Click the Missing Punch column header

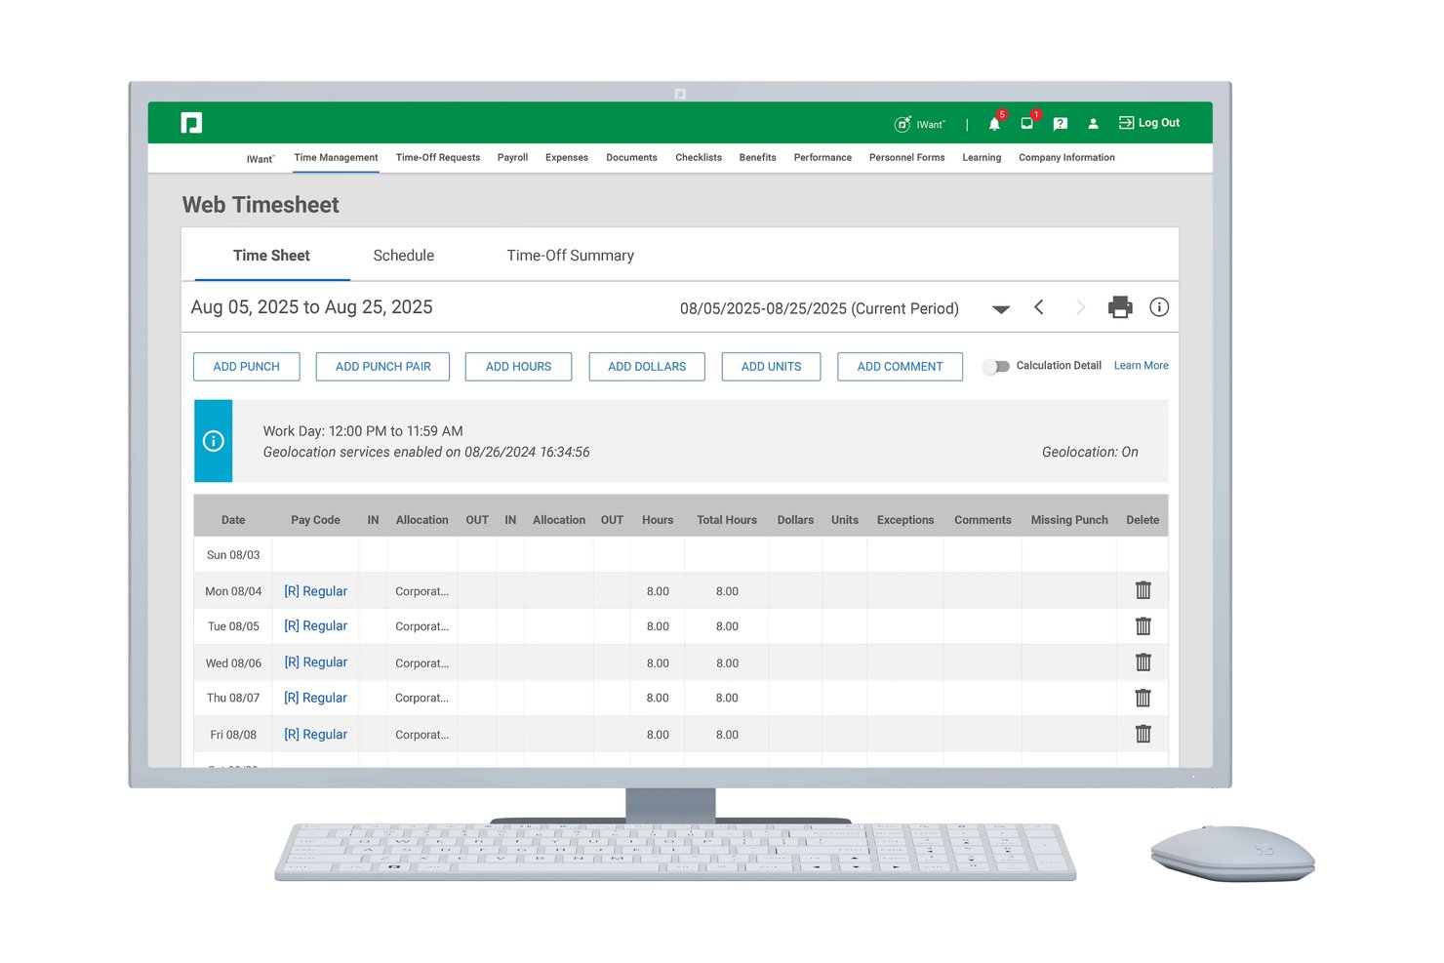(x=1069, y=520)
